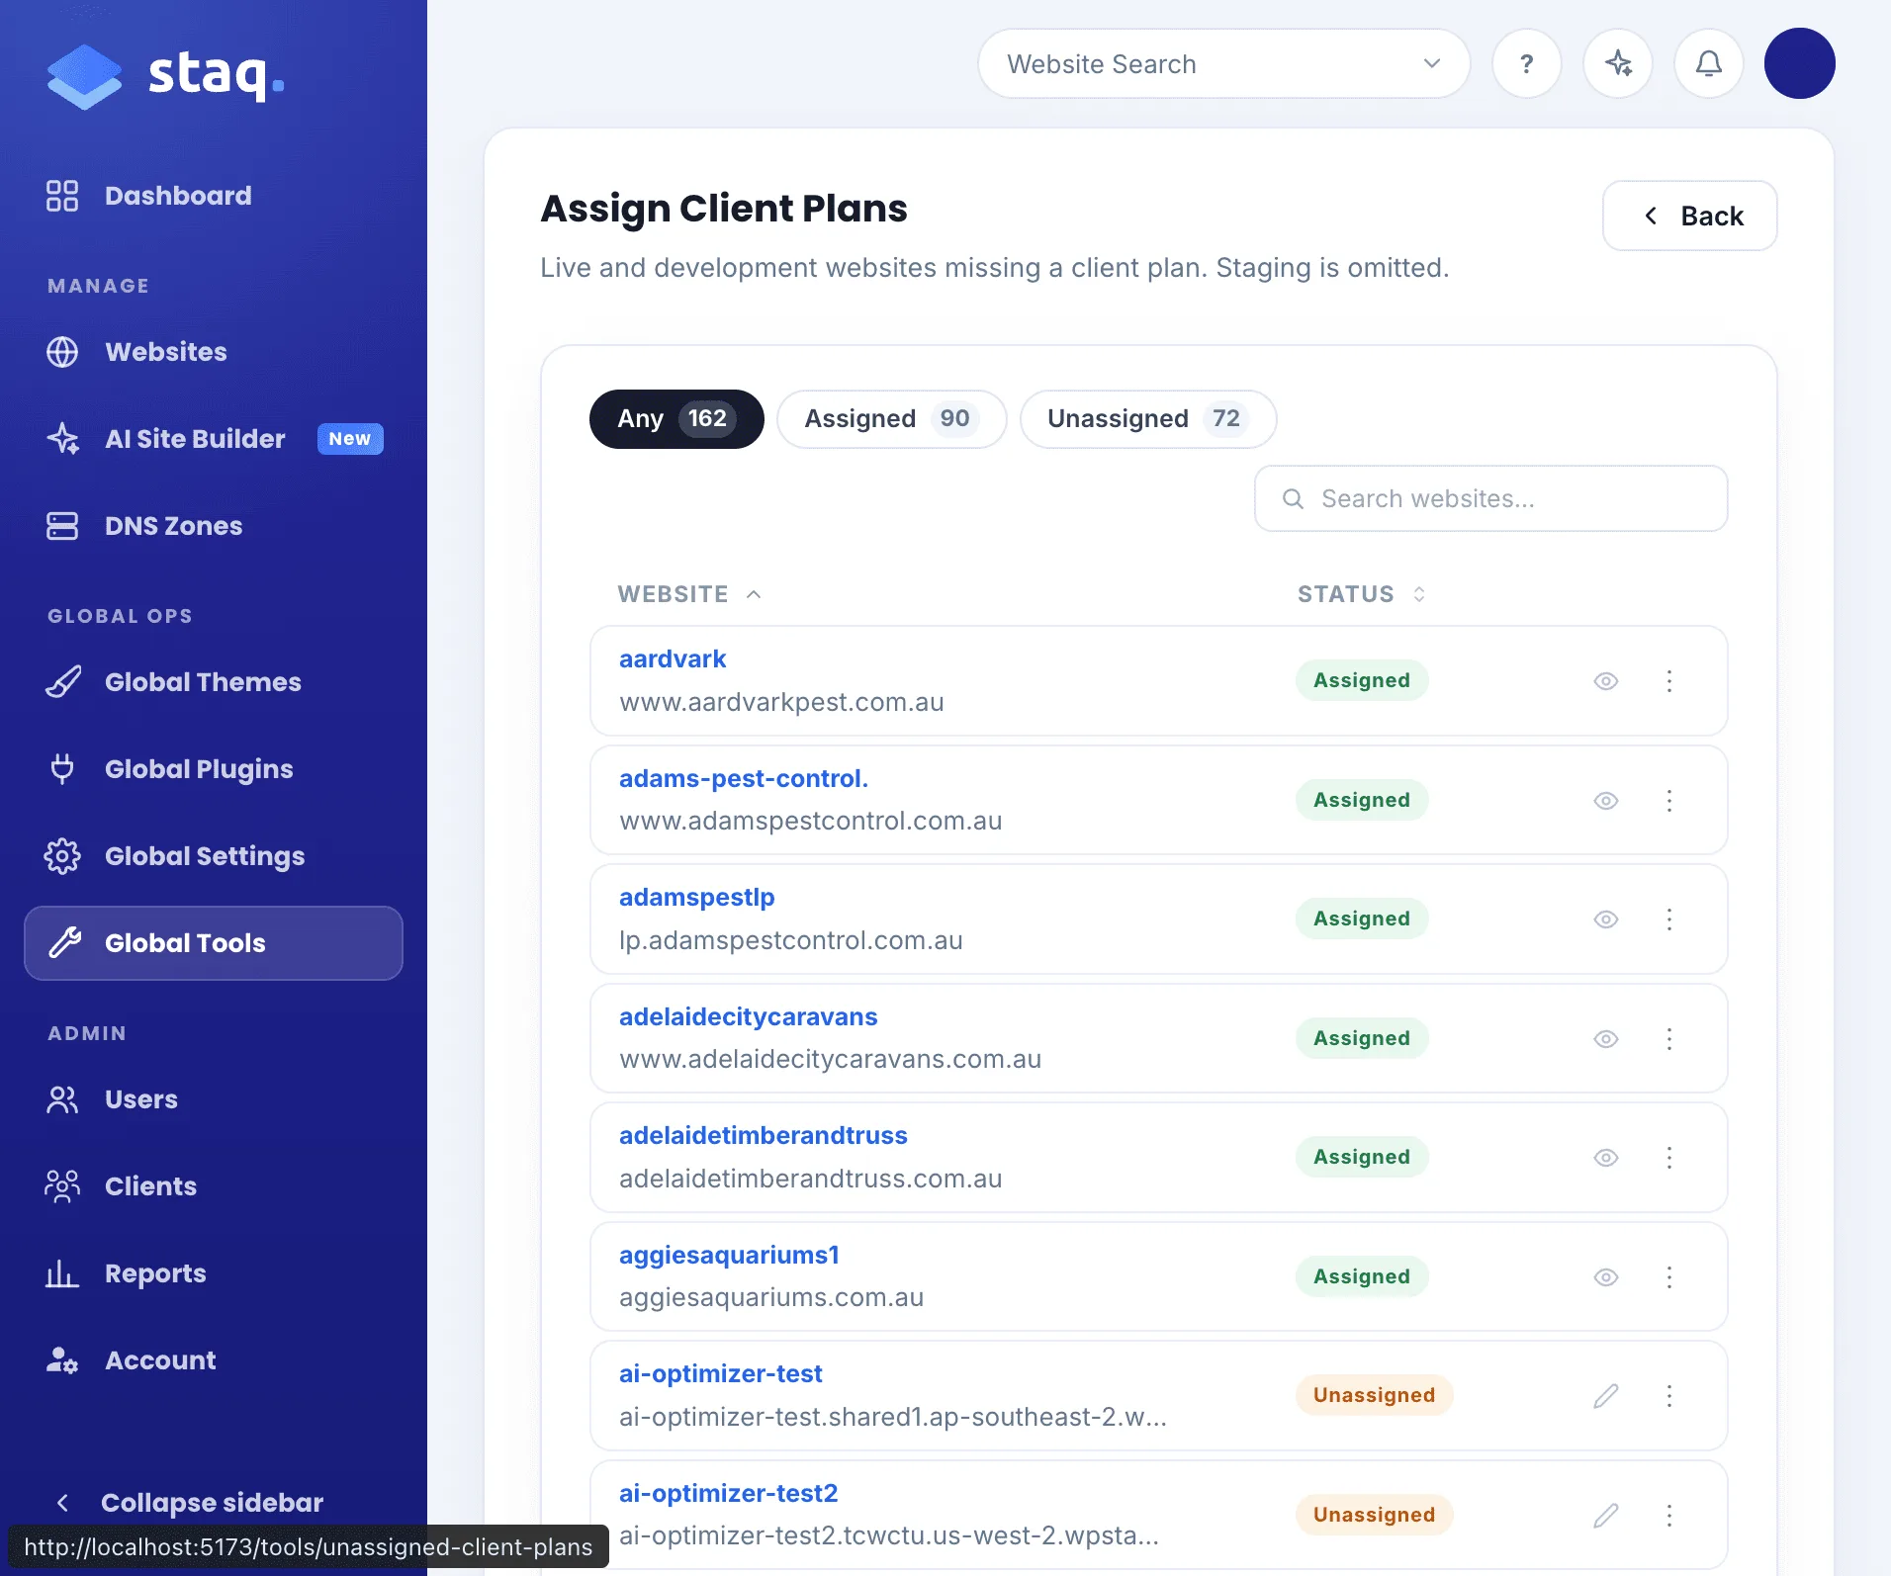Edit plan pencil for ai-optimizer-test2
The width and height of the screenshot is (1891, 1576).
(1606, 1516)
